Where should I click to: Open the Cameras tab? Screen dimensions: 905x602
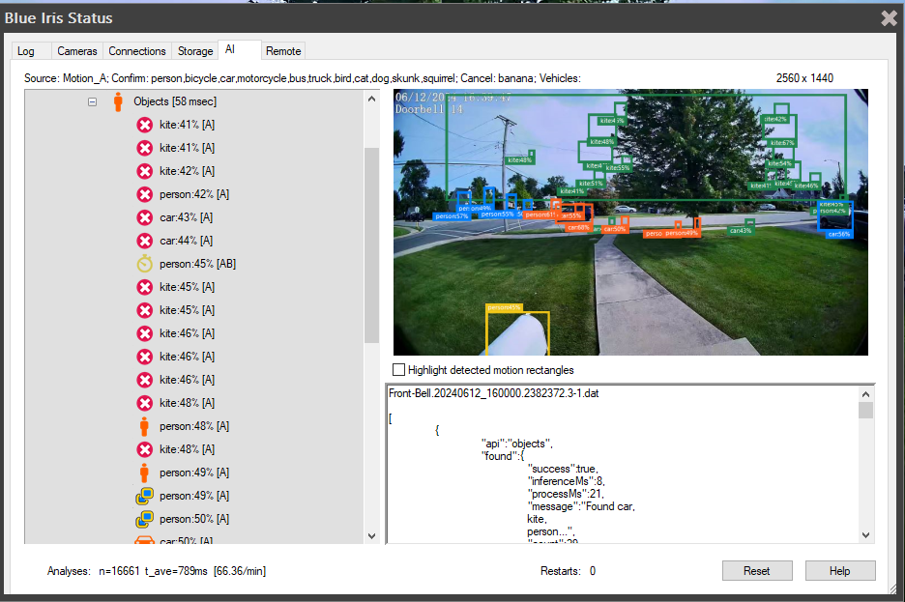click(x=76, y=51)
